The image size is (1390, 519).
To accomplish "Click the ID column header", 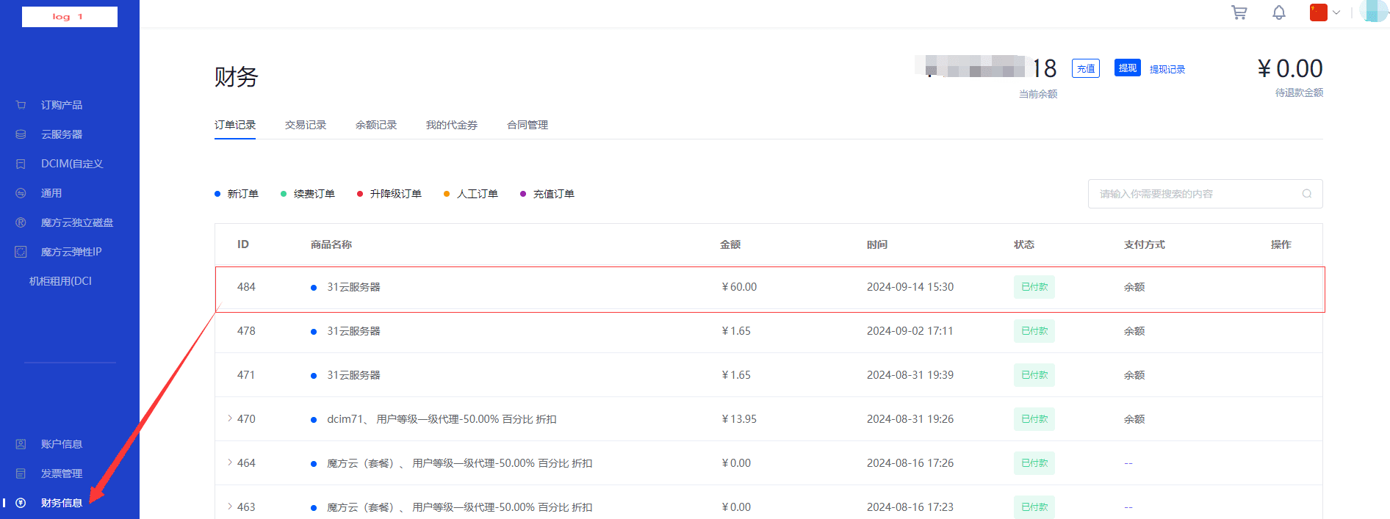I will 243,244.
